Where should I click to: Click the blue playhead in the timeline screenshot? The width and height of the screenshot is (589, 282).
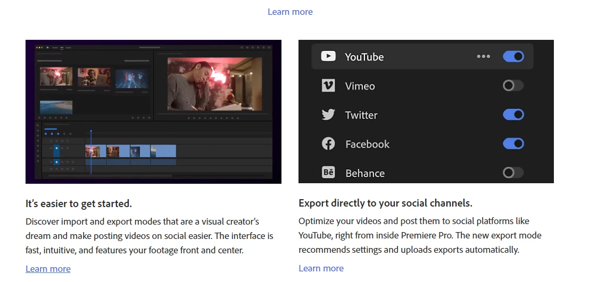[x=91, y=152]
